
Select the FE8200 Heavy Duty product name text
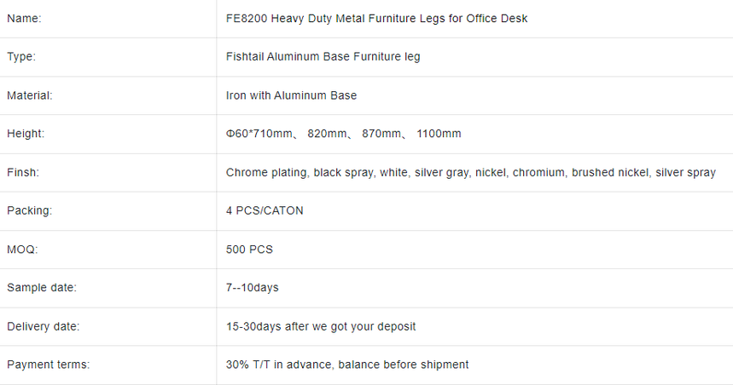tap(376, 19)
